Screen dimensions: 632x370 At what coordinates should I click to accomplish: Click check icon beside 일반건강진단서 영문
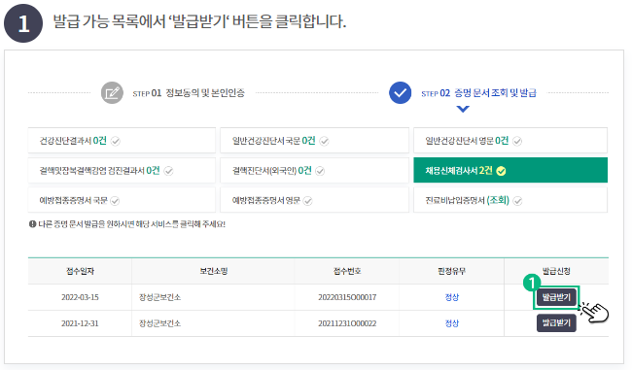pyautogui.click(x=517, y=142)
